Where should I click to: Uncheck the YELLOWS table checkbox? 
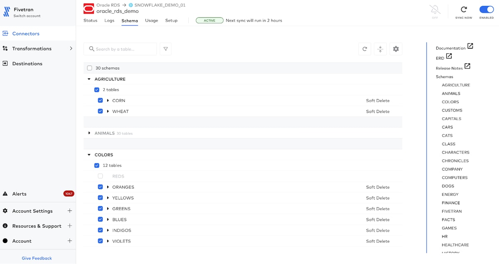100,198
